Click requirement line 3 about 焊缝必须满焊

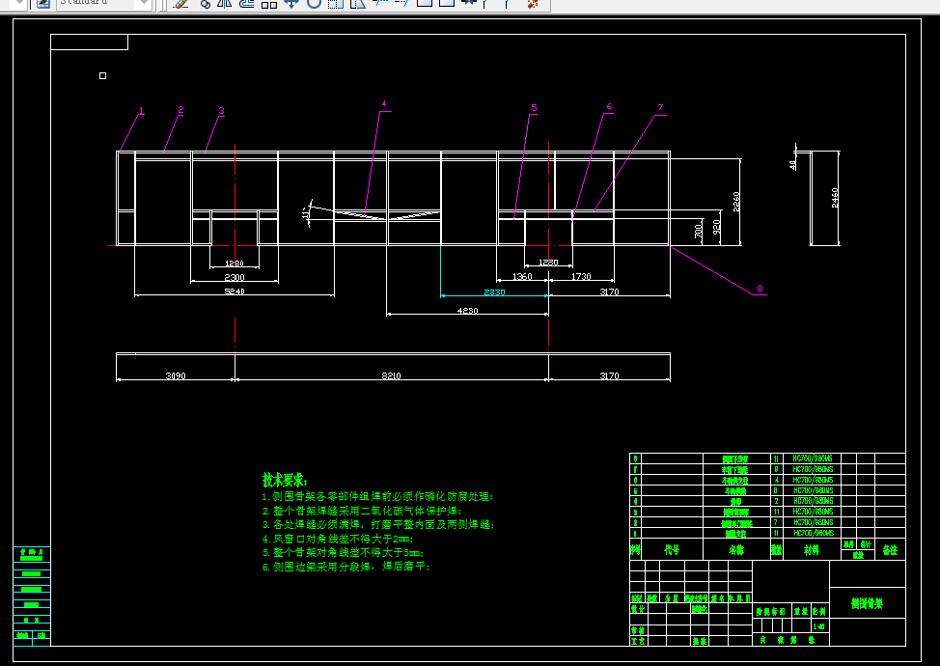pos(378,524)
